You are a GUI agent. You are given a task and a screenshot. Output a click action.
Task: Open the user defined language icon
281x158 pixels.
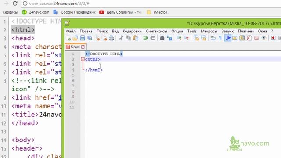[x=235, y=38]
